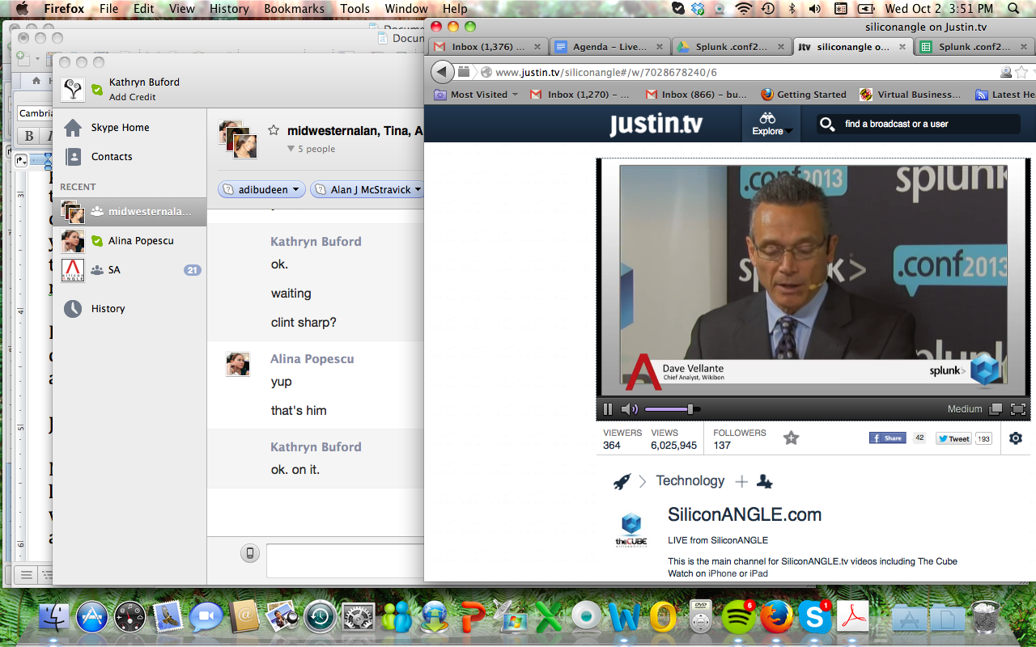1036x647 pixels.
Task: Open the channel settings gear
Action: pyautogui.click(x=1016, y=438)
